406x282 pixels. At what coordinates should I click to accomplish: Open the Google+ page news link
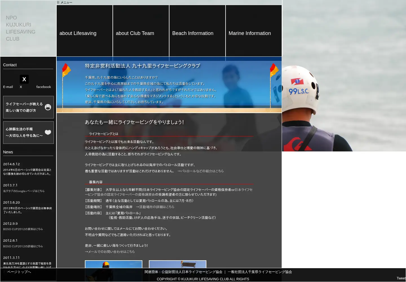[x=24, y=191]
